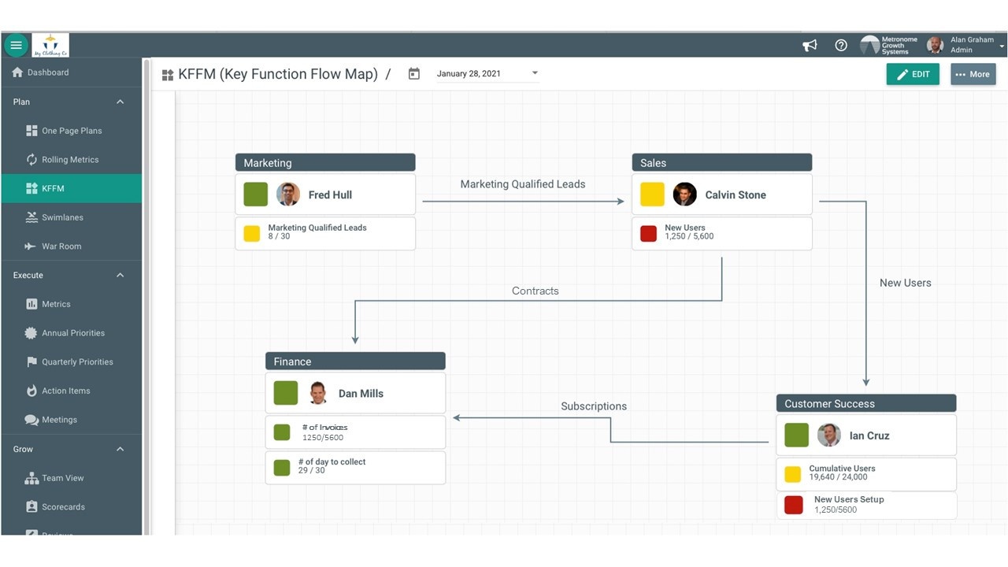The height and width of the screenshot is (567, 1008).
Task: Click the Meetings chat bubbles icon
Action: pyautogui.click(x=31, y=420)
